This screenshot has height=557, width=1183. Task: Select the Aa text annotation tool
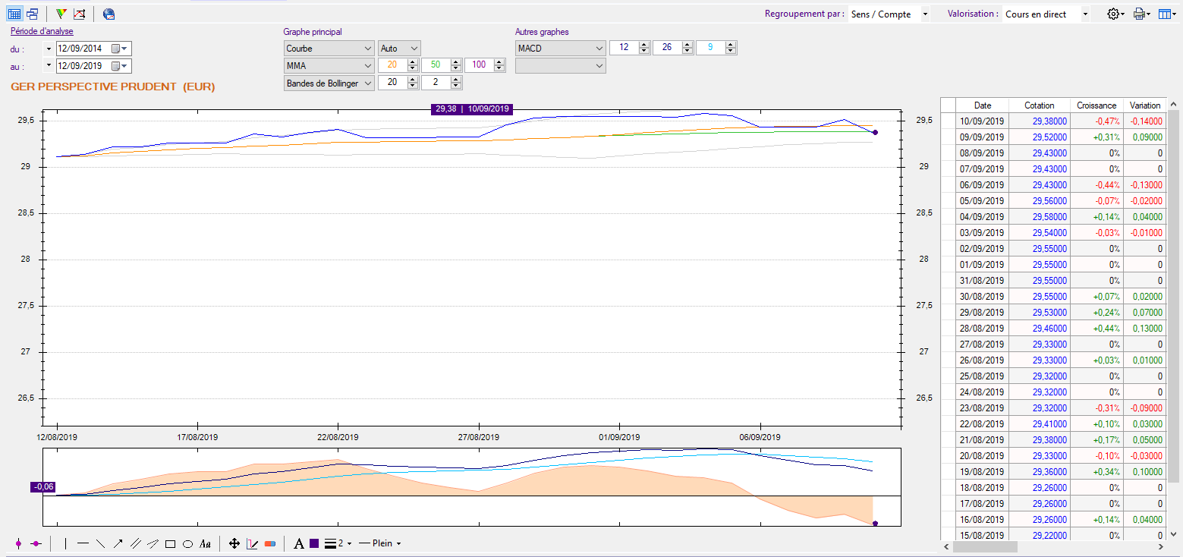[x=205, y=543]
